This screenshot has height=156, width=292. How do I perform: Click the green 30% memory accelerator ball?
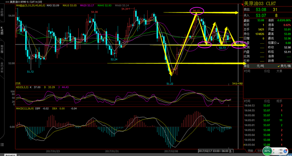click(x=267, y=151)
